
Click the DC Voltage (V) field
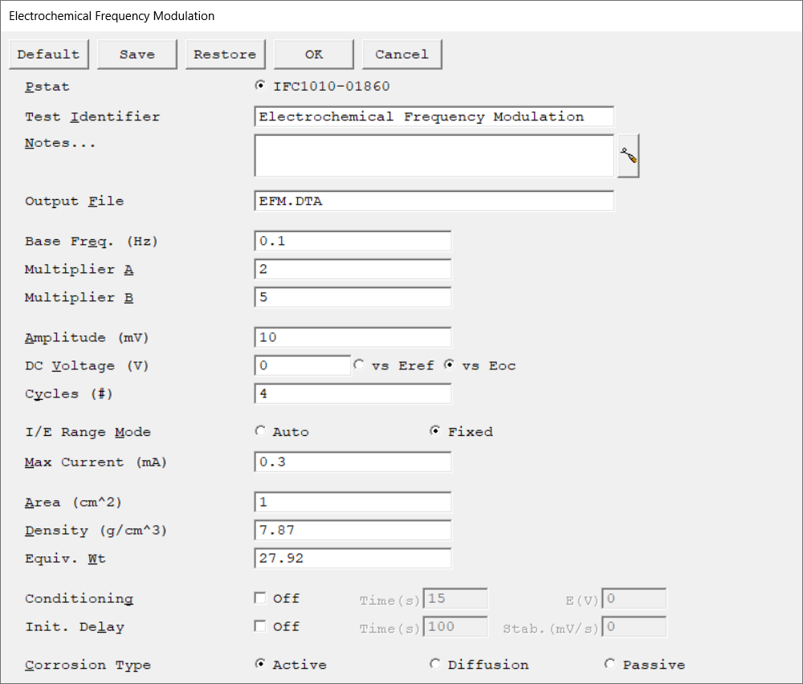click(x=302, y=365)
